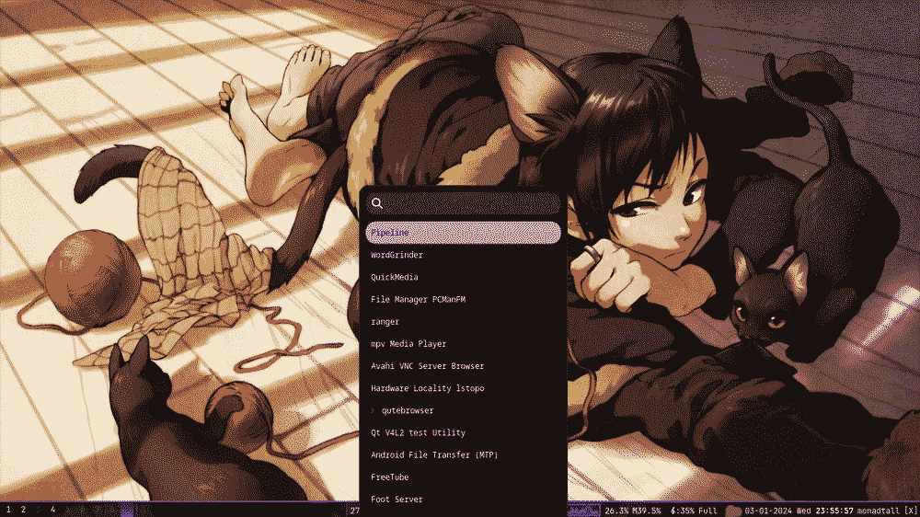Open QuickMedia from the app list

[395, 277]
